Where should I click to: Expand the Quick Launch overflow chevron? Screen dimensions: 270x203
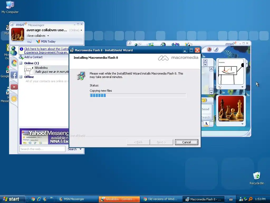[x=51, y=198]
